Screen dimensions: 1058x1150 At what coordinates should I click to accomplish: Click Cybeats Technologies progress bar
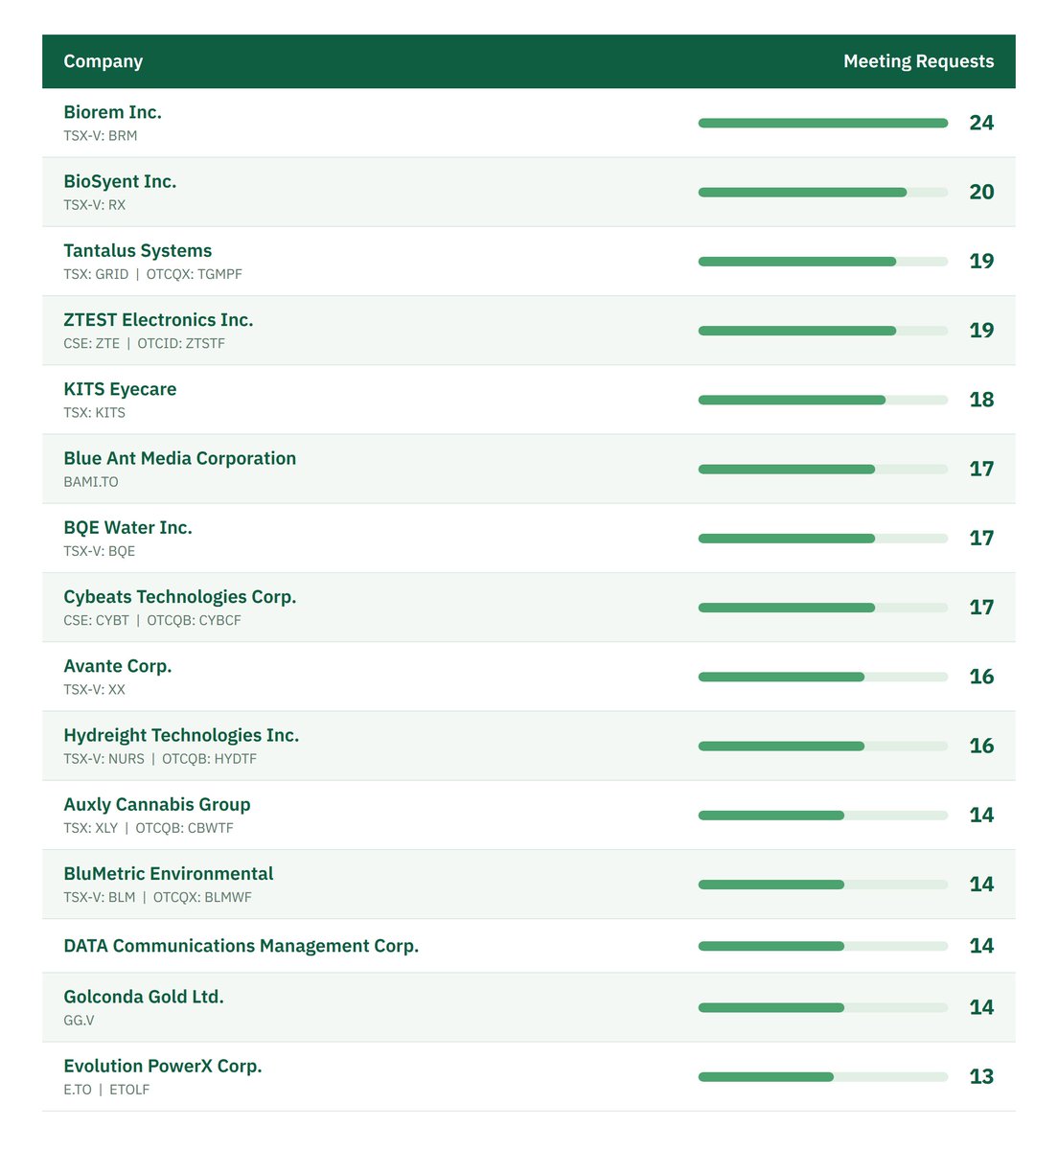[822, 608]
